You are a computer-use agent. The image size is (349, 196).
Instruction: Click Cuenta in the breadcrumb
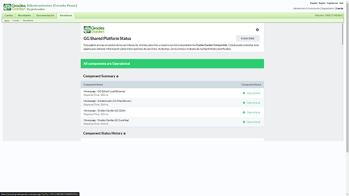tap(16, 21)
